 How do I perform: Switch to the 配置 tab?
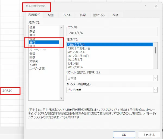pyautogui.click(x=51, y=15)
